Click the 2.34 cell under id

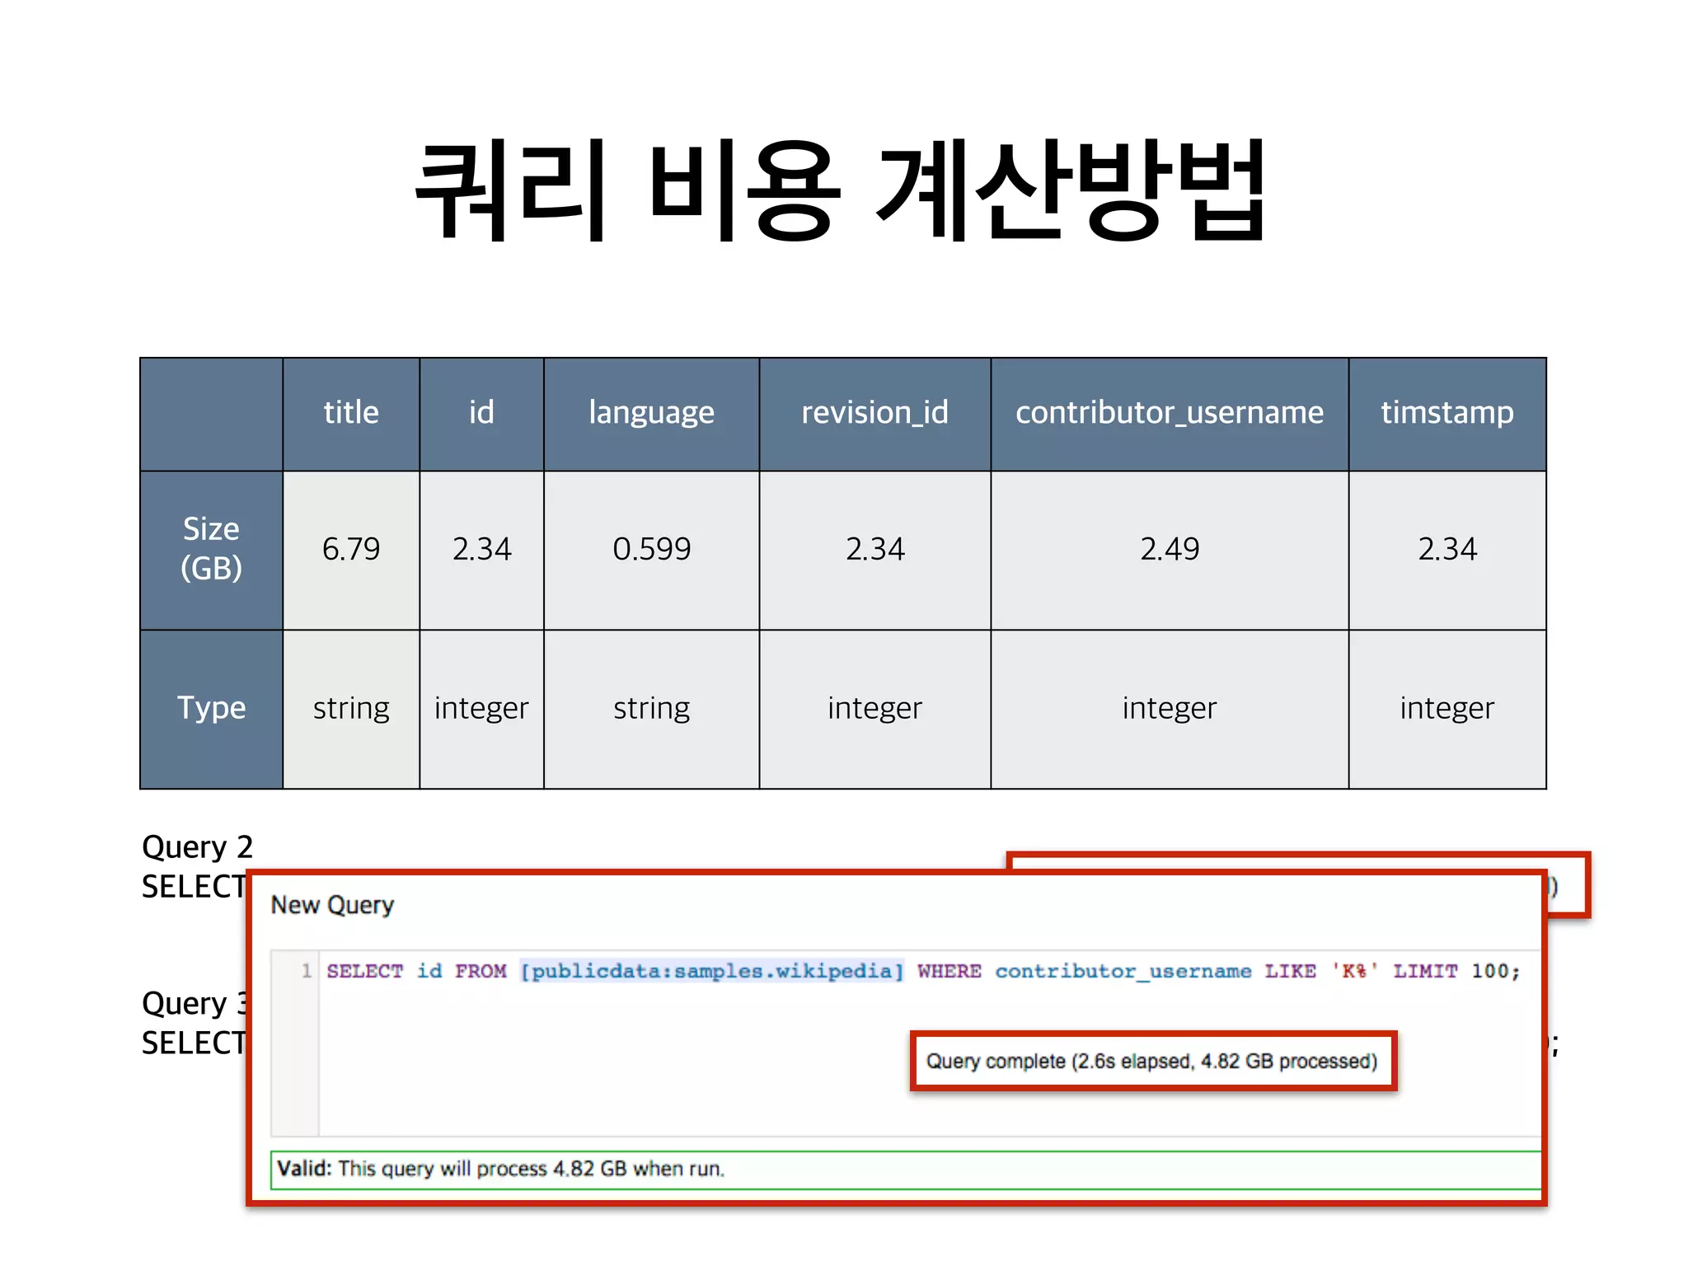[481, 550]
